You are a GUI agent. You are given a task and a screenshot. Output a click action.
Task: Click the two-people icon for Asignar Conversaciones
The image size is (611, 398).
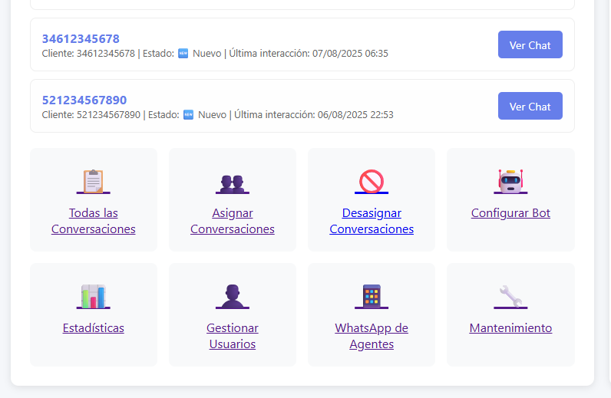(233, 184)
